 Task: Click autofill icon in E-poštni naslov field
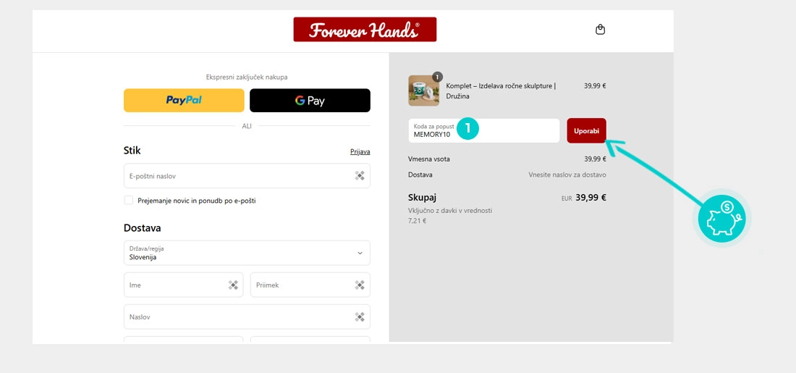click(x=360, y=176)
